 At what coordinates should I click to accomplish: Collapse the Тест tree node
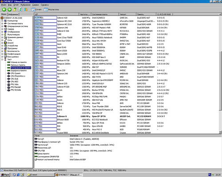point(2,59)
